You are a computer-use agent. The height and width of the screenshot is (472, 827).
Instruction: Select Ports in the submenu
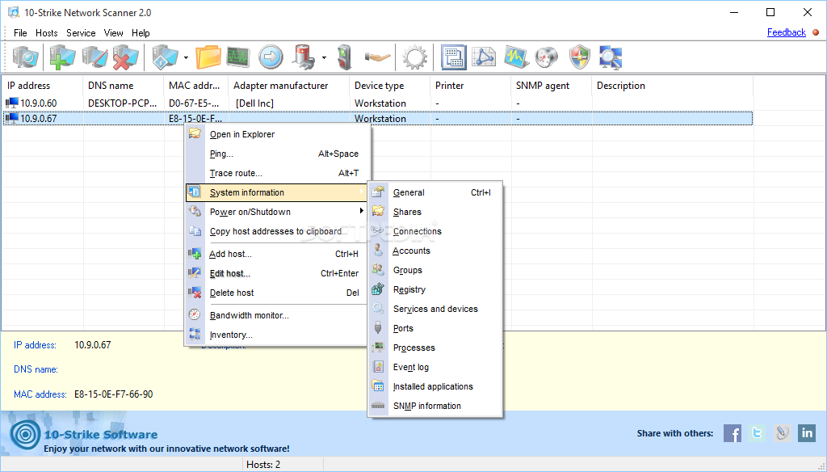pyautogui.click(x=434, y=328)
